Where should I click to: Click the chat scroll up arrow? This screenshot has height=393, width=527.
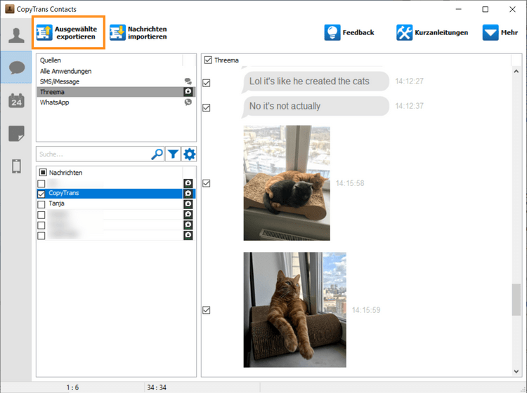(x=516, y=71)
